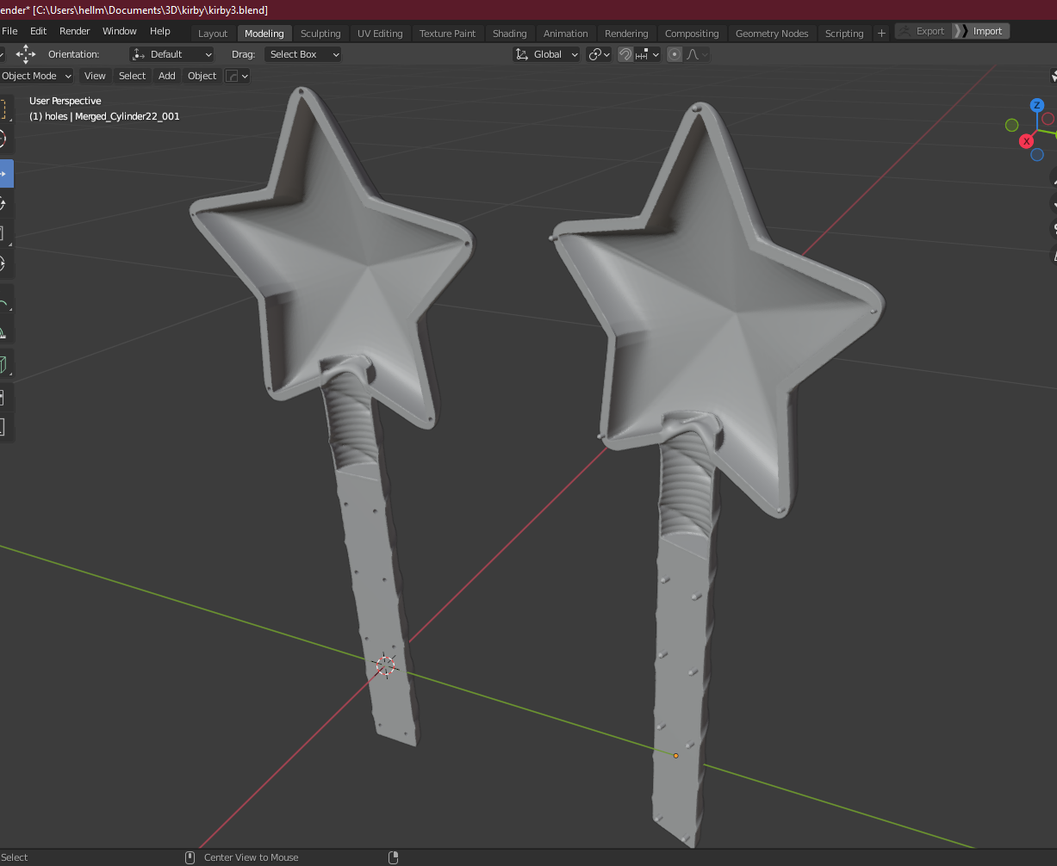This screenshot has width=1057, height=866.
Task: Open the Drag Select Box dropdown
Action: pos(303,54)
